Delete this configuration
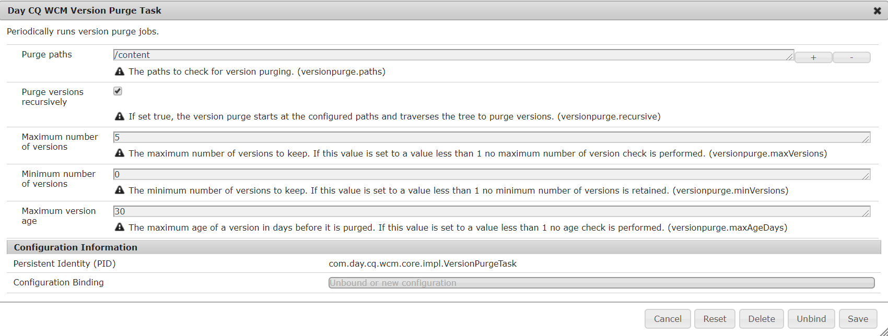Screen dimensions: 888x336 click(762, 319)
